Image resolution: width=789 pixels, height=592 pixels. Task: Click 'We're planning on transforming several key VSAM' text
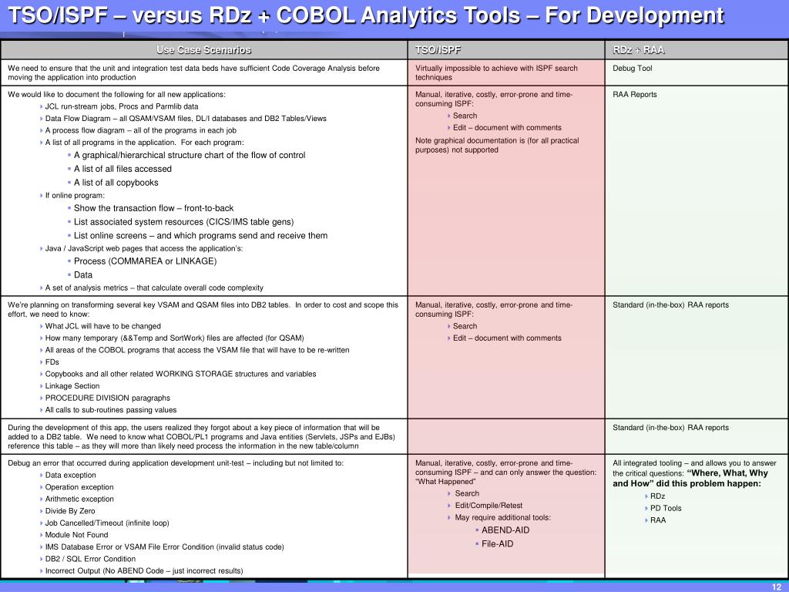pos(203,309)
